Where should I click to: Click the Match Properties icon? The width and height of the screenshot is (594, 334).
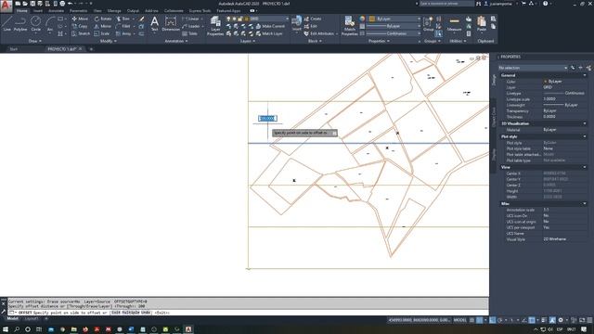(349, 26)
